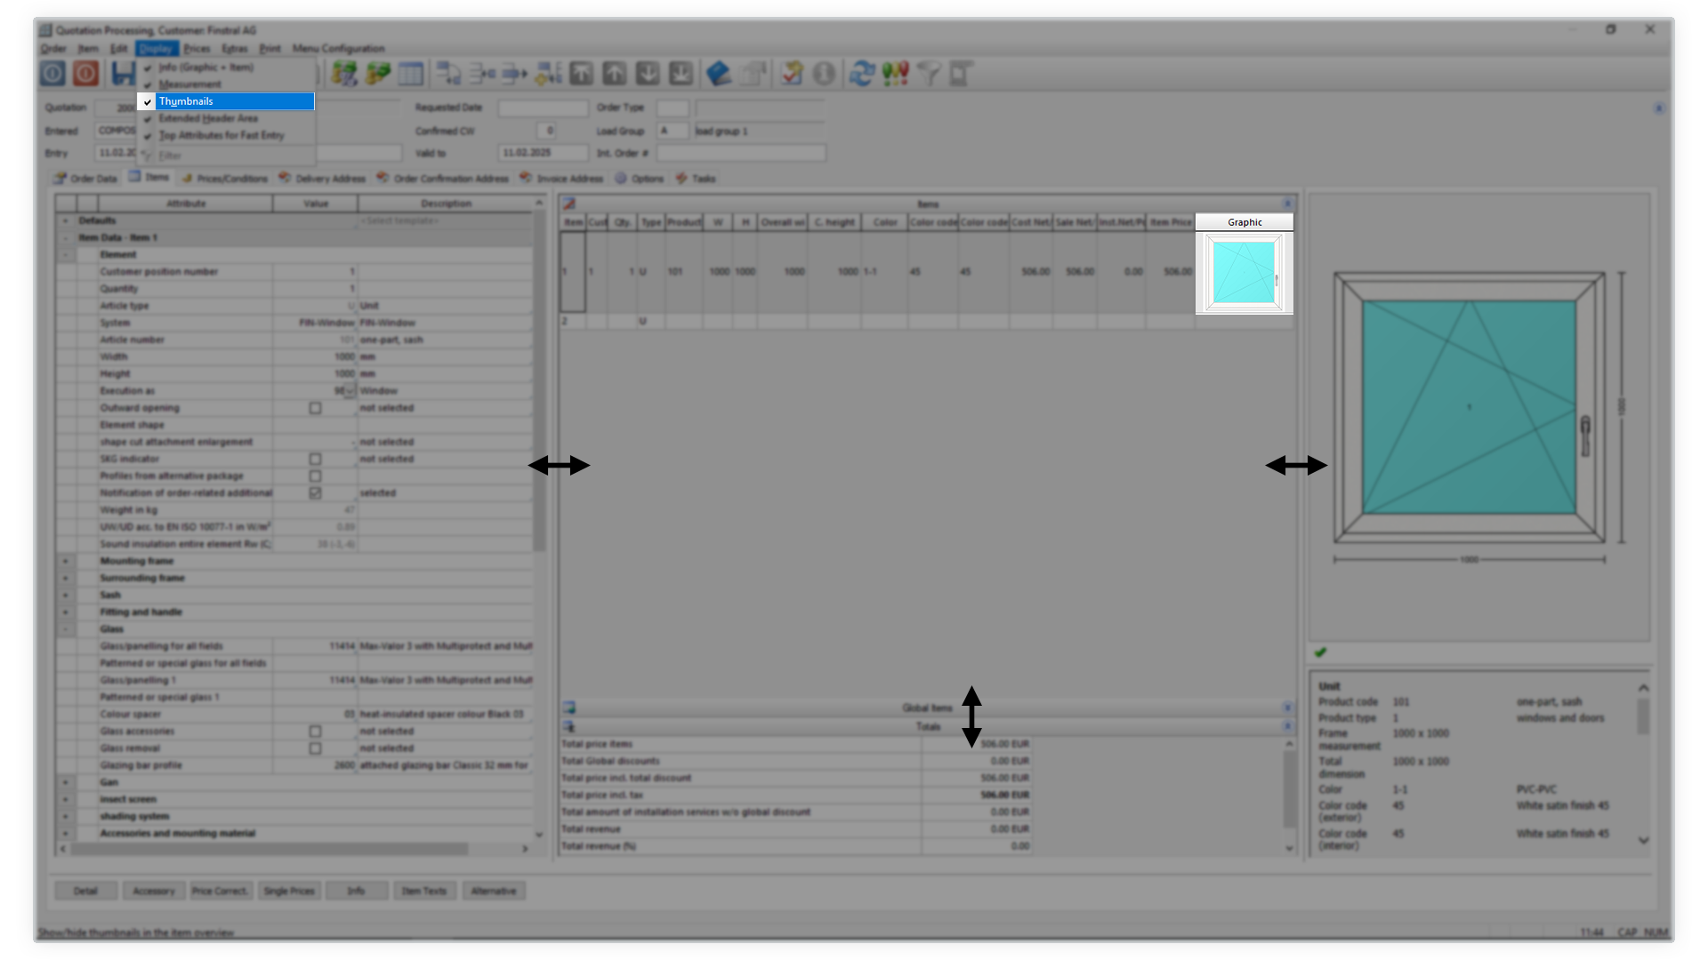Switch to the Order Data tab
This screenshot has height=960, width=1708.
point(85,179)
